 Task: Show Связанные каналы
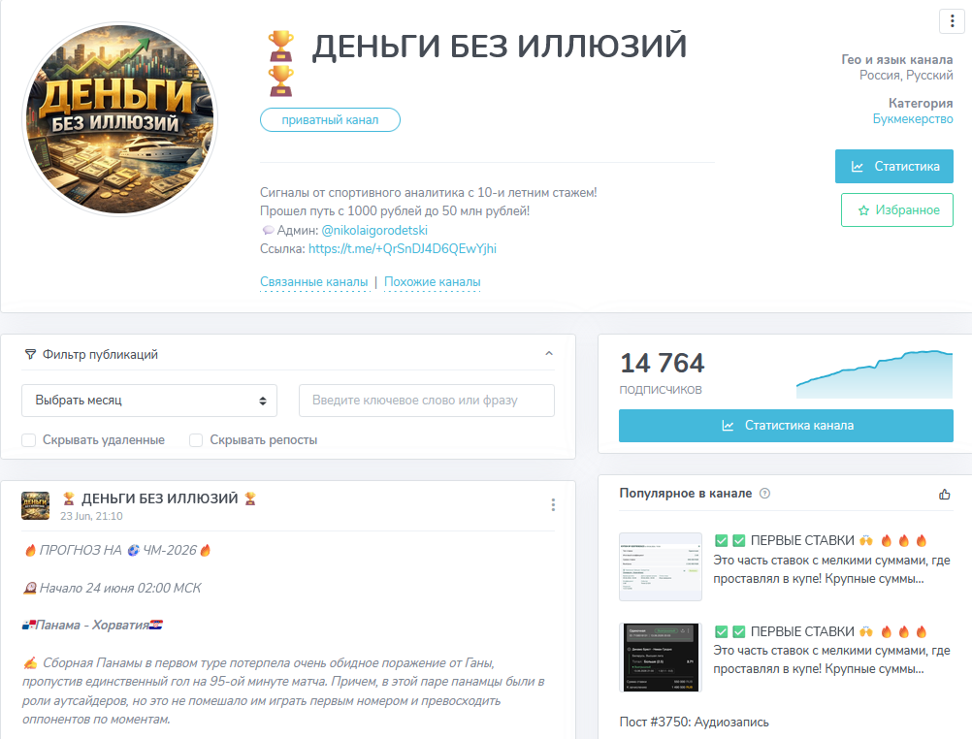click(313, 282)
